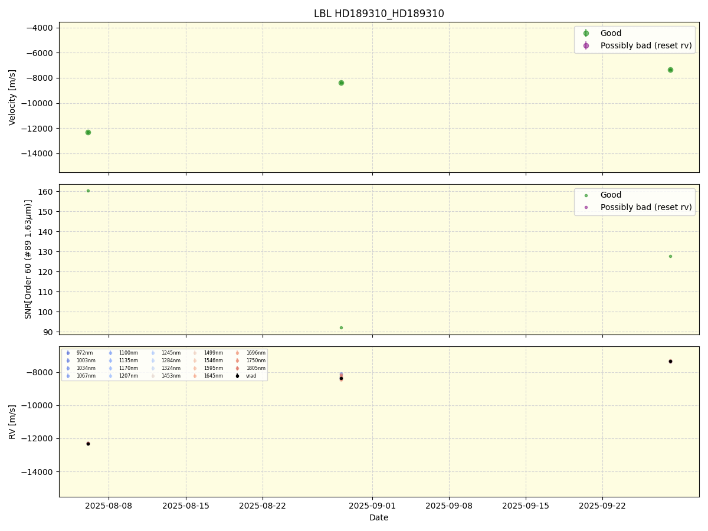Click Possibly bad (reset rv) in SNR legend
Screen dimensions: 708x531
pos(646,207)
